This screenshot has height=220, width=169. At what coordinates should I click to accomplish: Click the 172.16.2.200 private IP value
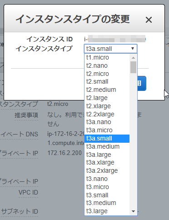coord(65,153)
